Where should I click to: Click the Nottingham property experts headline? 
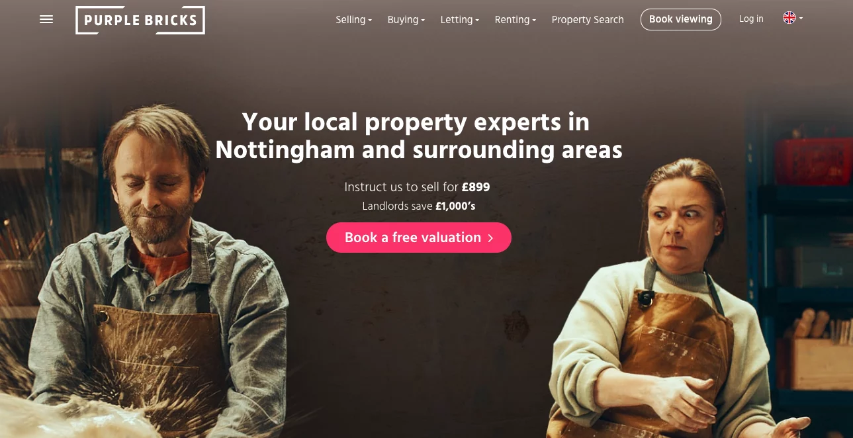click(418, 136)
